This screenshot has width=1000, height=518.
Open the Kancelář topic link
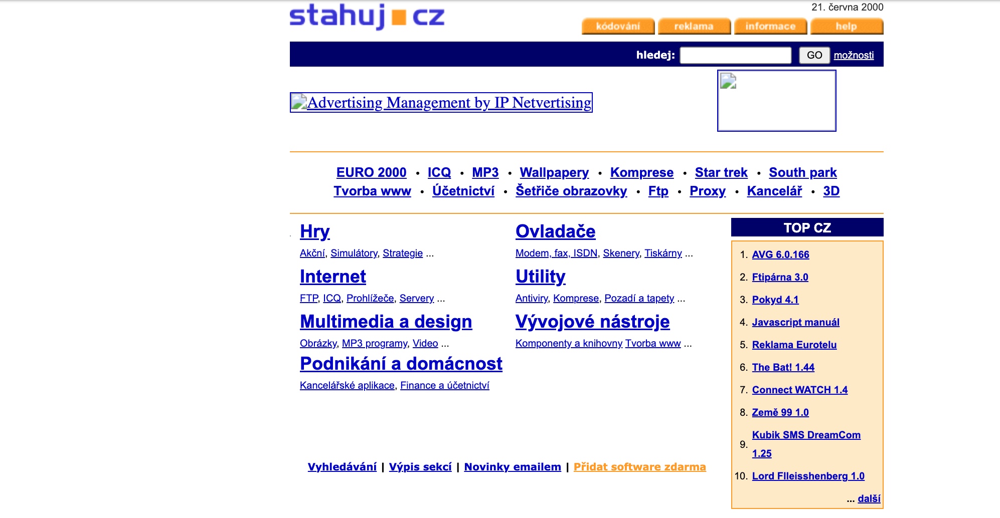(774, 191)
